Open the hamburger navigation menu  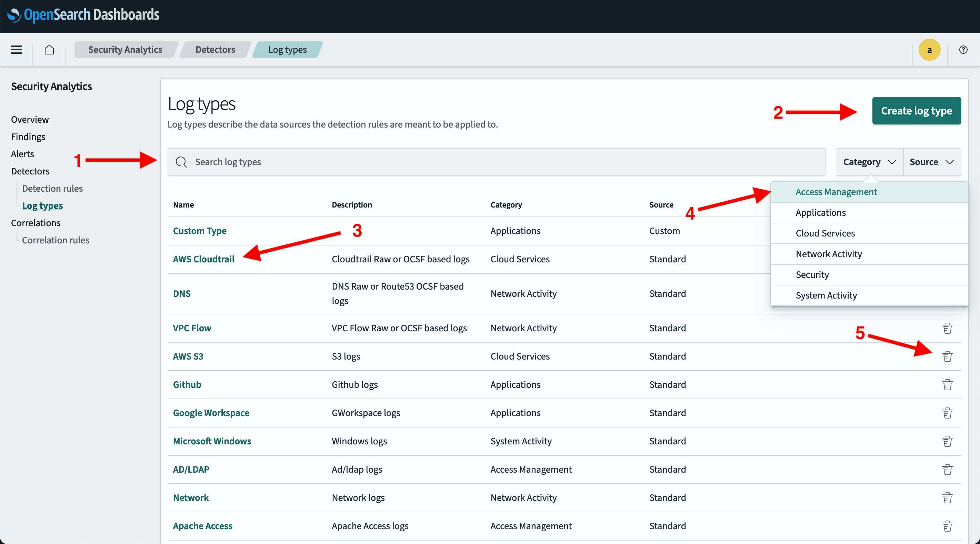(16, 49)
